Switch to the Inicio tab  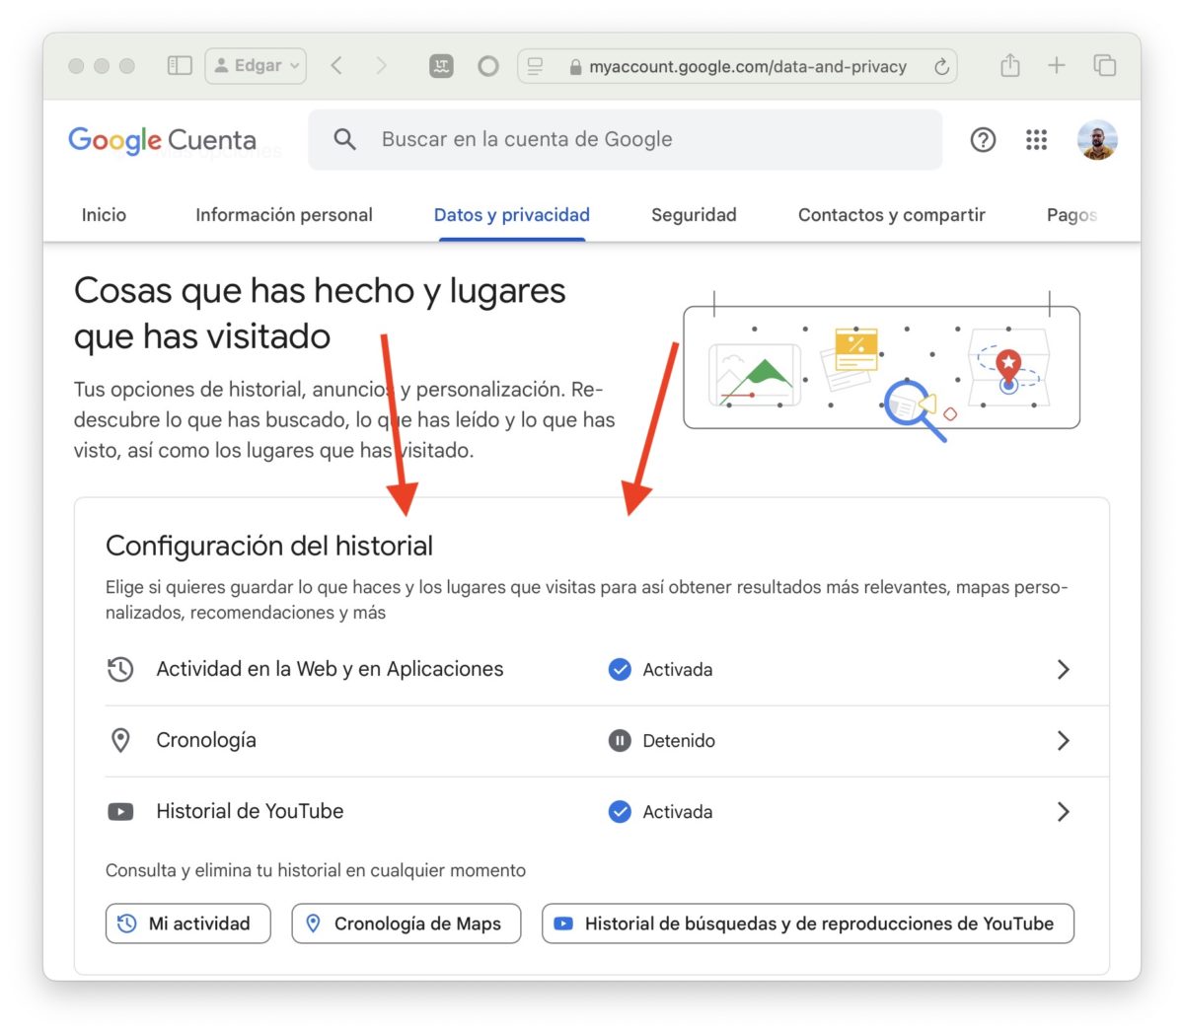tap(104, 215)
